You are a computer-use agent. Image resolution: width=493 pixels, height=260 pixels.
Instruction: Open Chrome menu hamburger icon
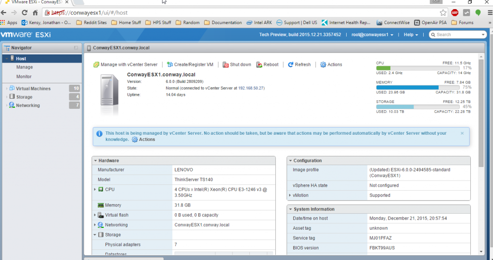490,13
